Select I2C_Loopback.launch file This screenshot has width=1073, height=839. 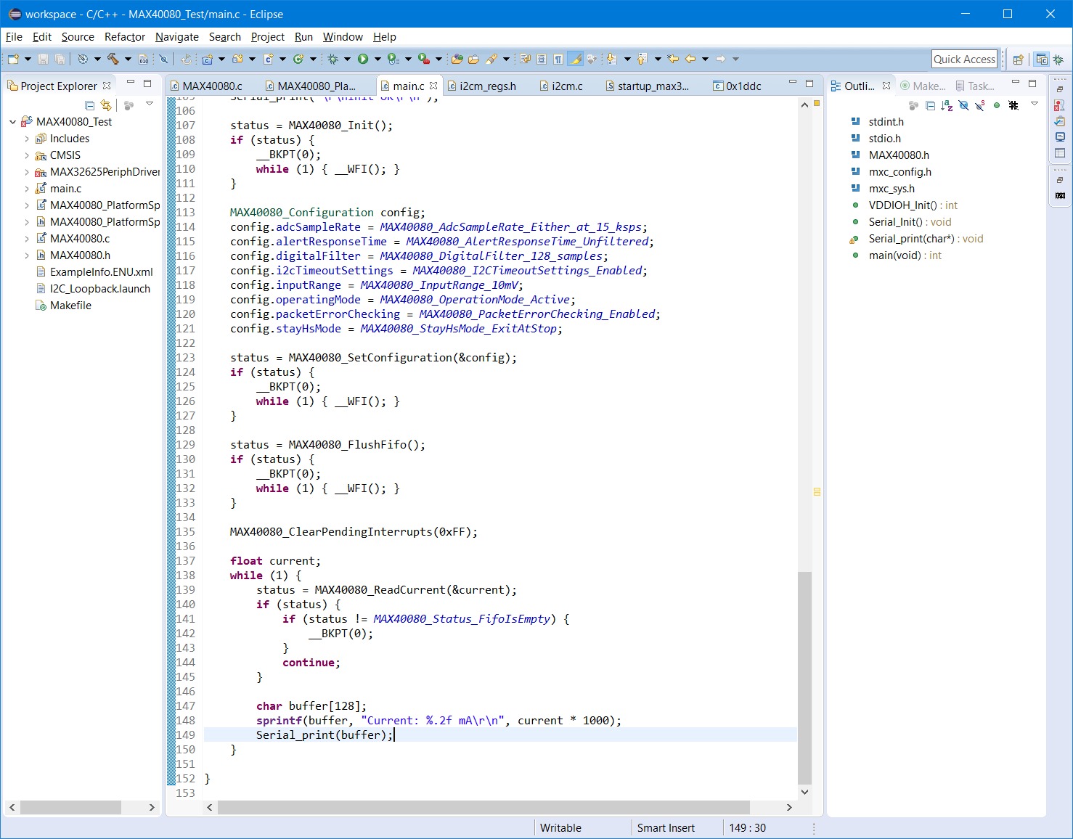click(100, 289)
